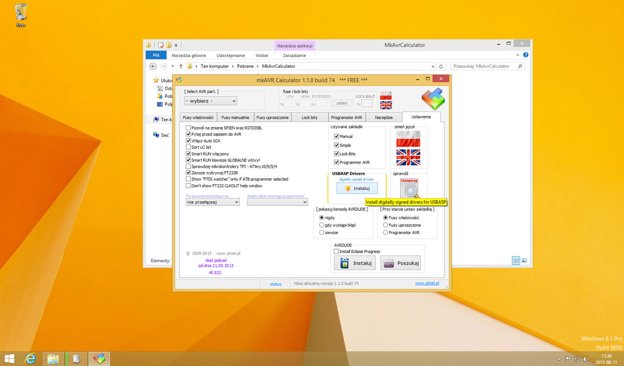Viewport: 624px width, 366px height.
Task: Enable Sprawdzaj mikrokontrolery TPI checkbox
Action: (x=188, y=166)
